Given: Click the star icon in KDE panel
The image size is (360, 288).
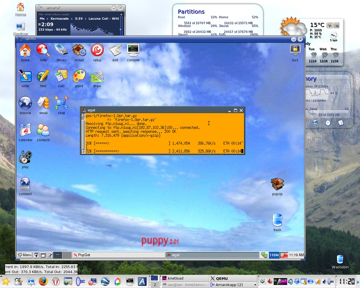Looking at the screenshot, I should (x=6, y=281).
